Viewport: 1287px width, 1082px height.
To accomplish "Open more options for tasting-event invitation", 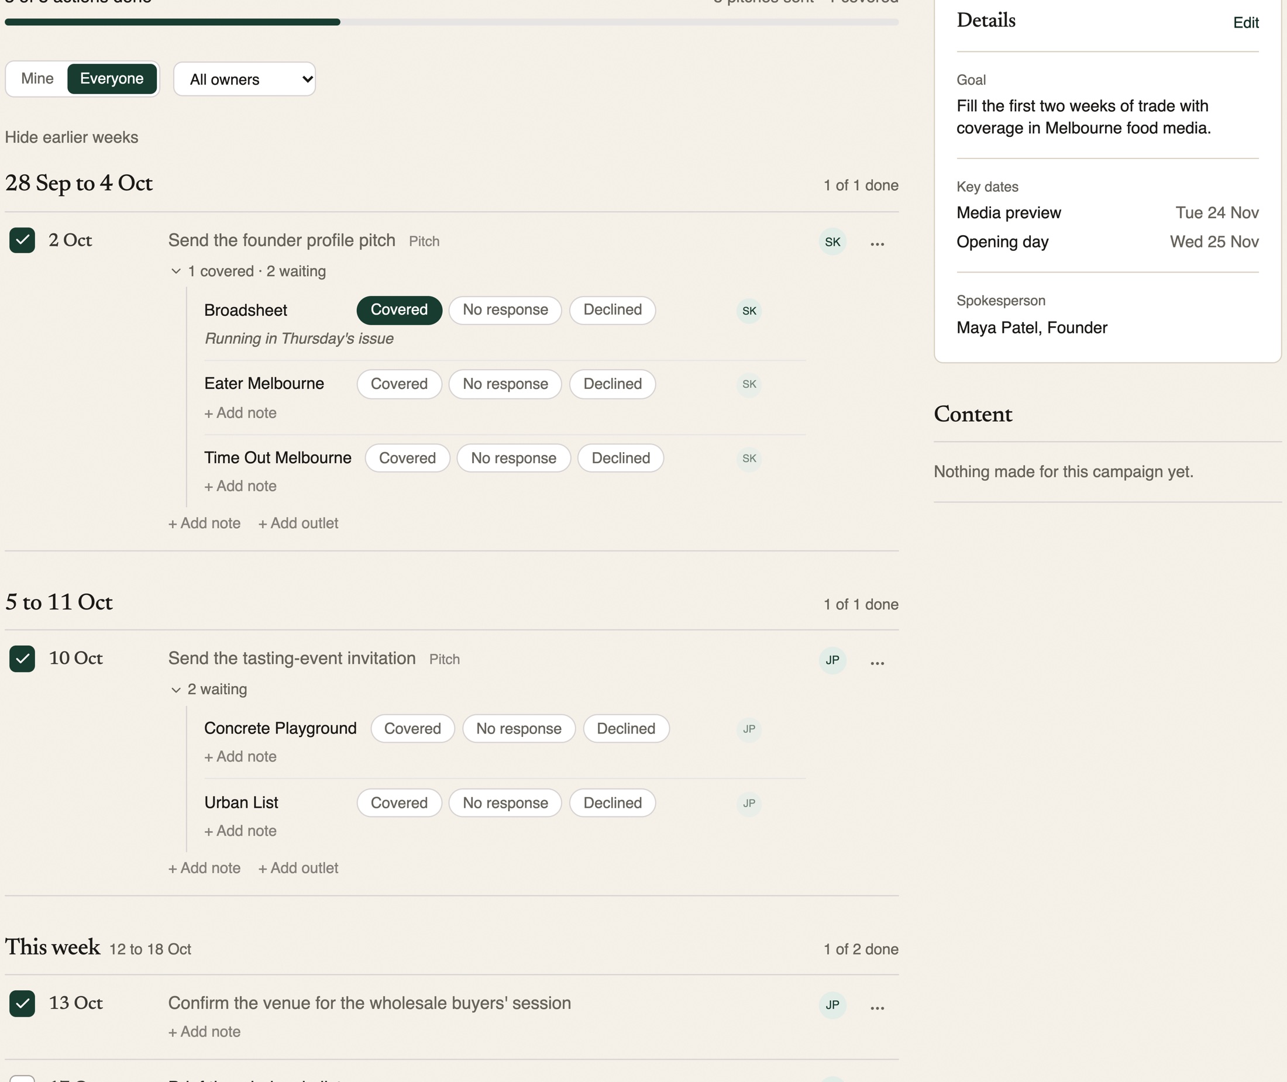I will [876, 662].
